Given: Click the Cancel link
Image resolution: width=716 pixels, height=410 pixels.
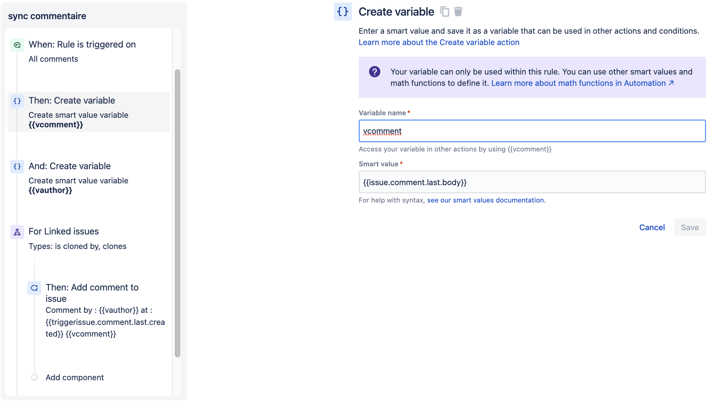Looking at the screenshot, I should coord(652,227).
